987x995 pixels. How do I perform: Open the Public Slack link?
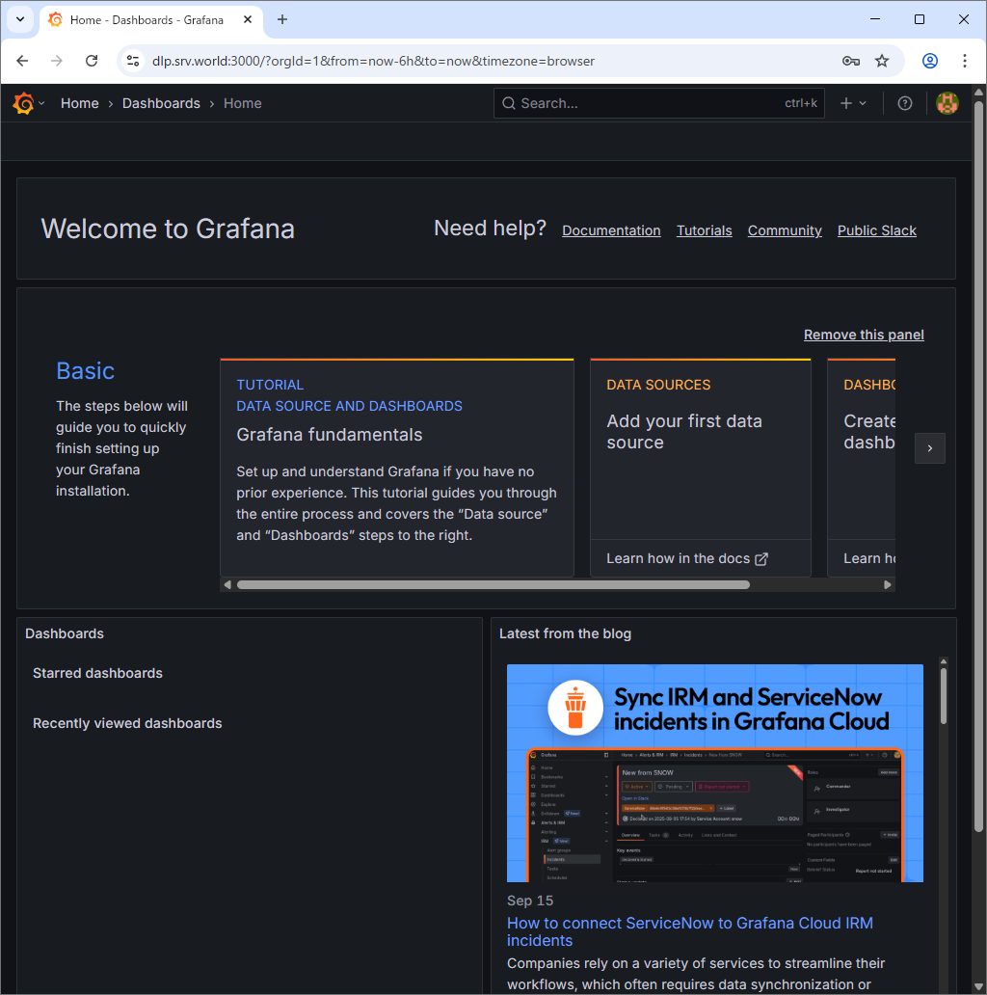click(876, 230)
